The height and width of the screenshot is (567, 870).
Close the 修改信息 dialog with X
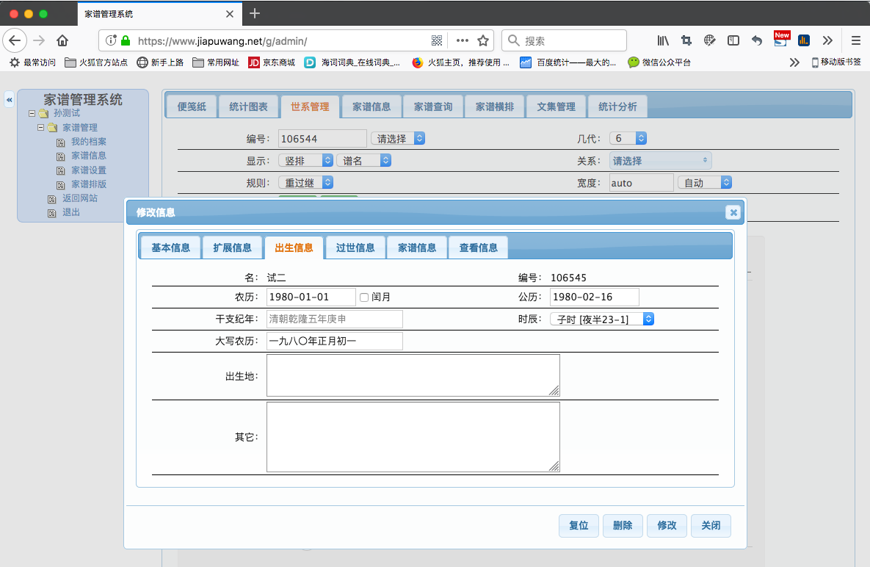click(733, 212)
